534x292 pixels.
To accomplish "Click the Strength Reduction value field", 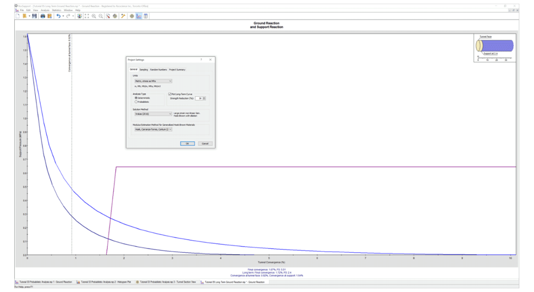I will click(x=199, y=98).
